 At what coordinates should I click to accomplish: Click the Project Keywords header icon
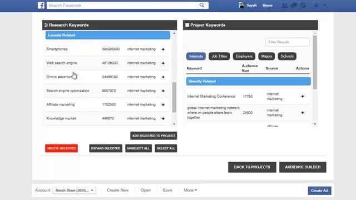[187, 25]
